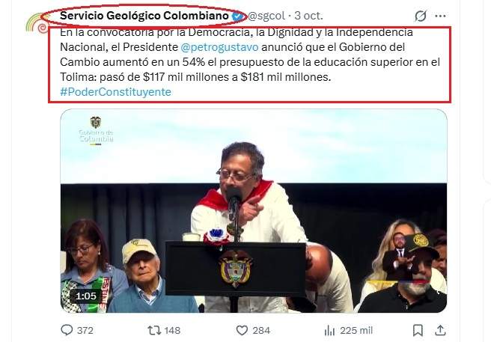The height and width of the screenshot is (342, 491).
Task: Click the 225 mil views count
Action: (356, 331)
